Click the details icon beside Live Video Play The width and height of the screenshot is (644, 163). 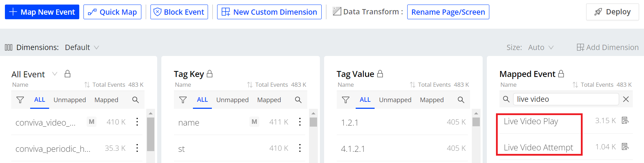click(x=625, y=121)
